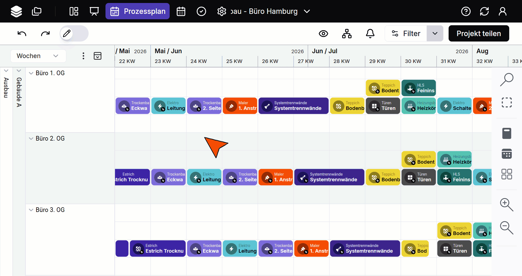Toggle visibility with the eye icon

323,33
